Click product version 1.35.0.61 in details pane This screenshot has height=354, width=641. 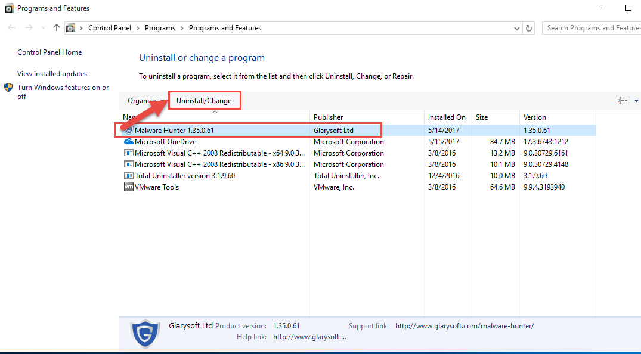pos(286,326)
